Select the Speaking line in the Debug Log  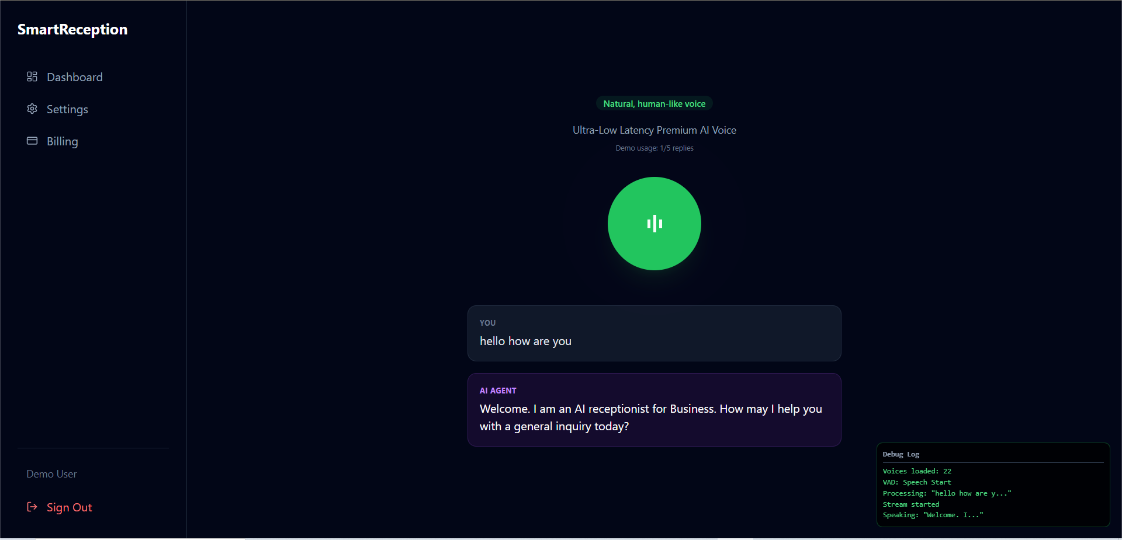pyautogui.click(x=932, y=515)
